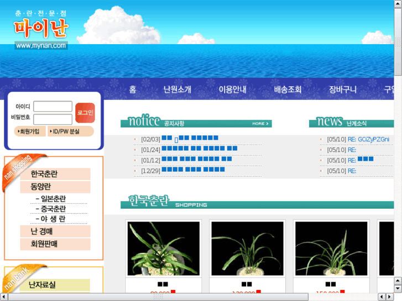402x301 pixels.
Task: Open the 홈 menu item
Action: click(133, 89)
